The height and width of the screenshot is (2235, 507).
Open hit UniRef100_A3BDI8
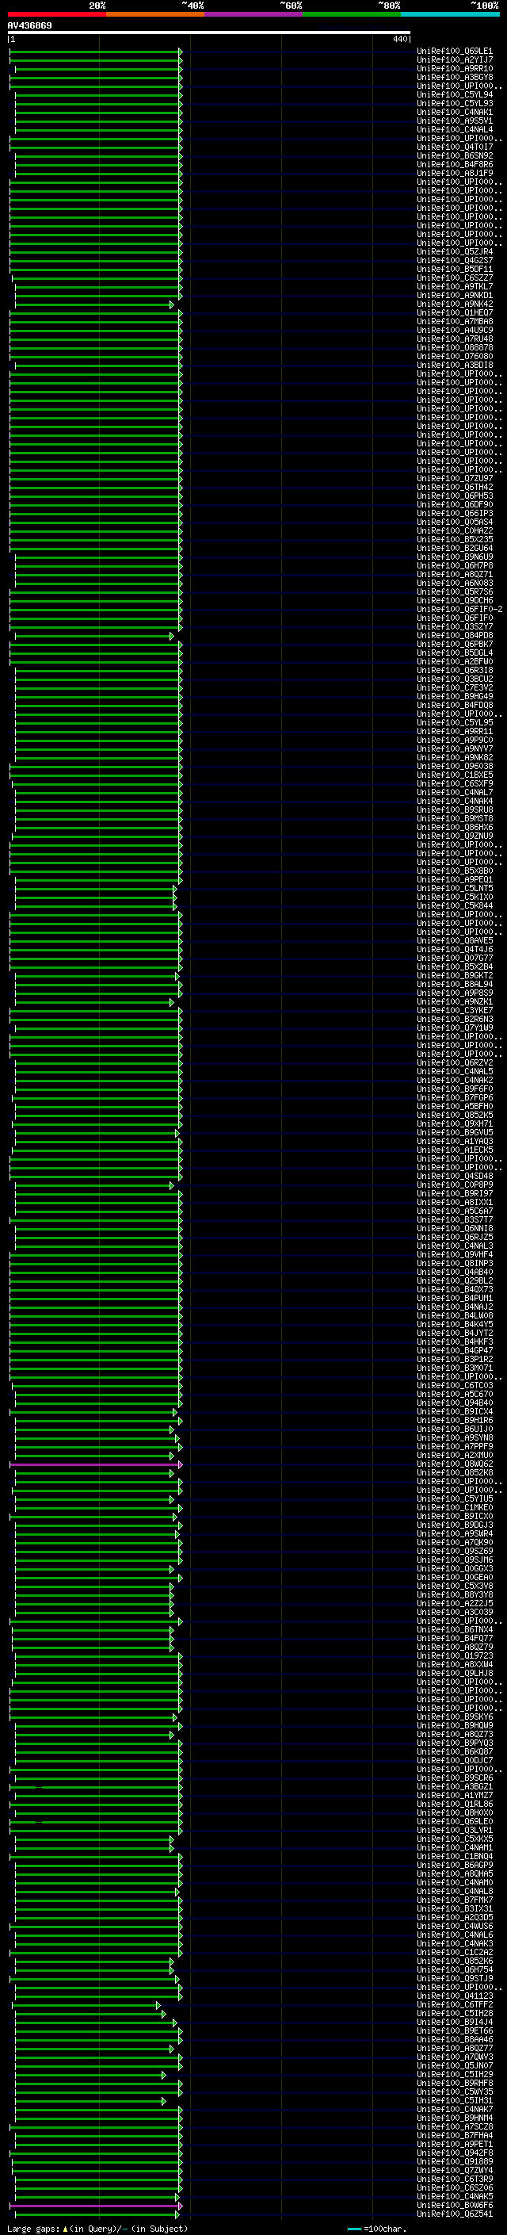[x=454, y=365]
